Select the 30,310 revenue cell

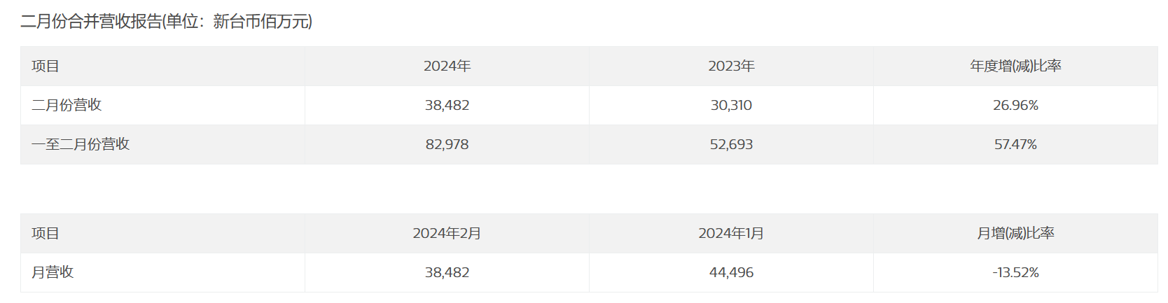pyautogui.click(x=731, y=106)
